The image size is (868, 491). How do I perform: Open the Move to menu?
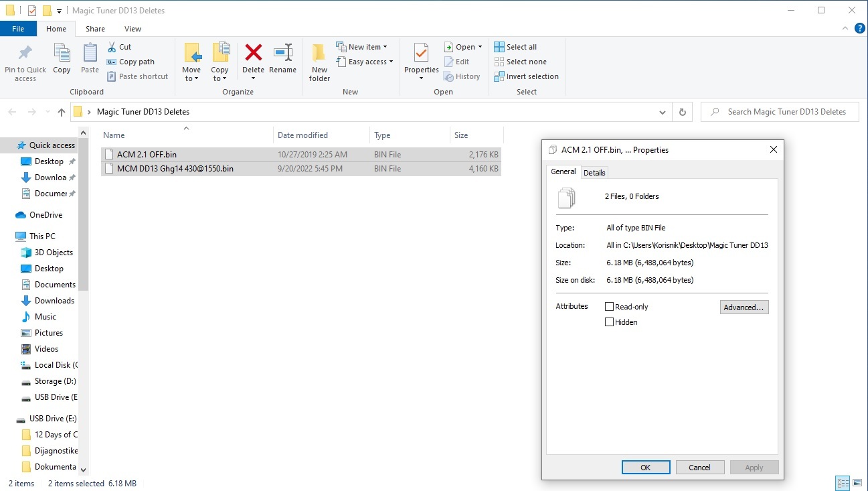(x=191, y=63)
